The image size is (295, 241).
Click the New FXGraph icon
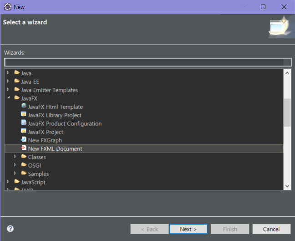[24, 139]
